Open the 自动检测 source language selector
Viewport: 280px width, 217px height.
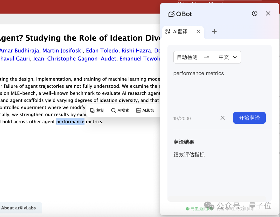coord(187,57)
